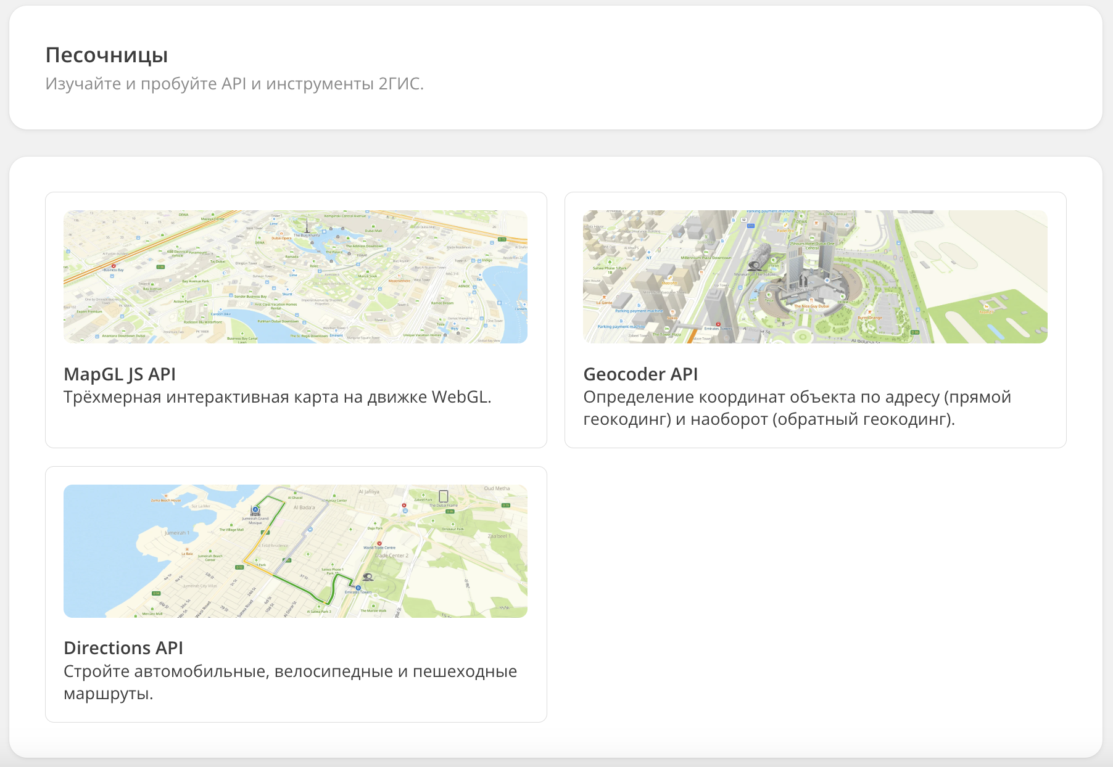
Task: Click the Burj Khalifa tower icon on map
Action: coord(307,226)
